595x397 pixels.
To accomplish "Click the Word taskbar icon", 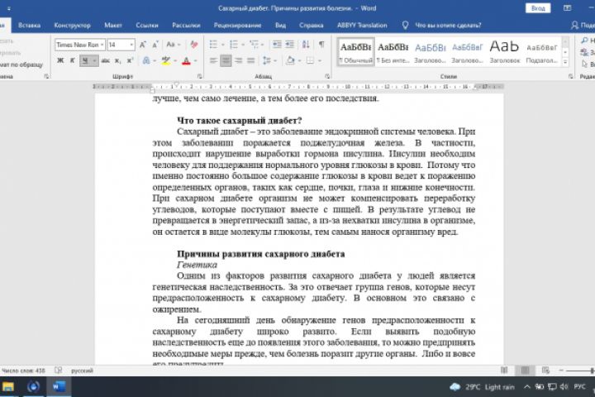I will click(x=59, y=387).
